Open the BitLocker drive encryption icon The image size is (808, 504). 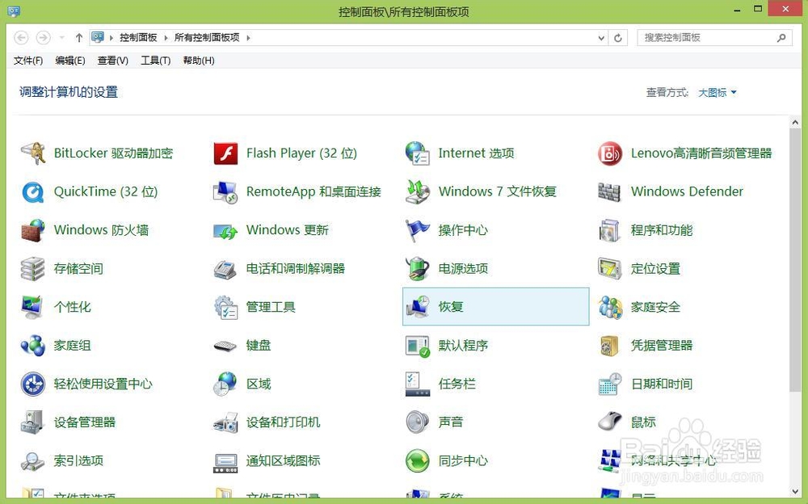(33, 153)
